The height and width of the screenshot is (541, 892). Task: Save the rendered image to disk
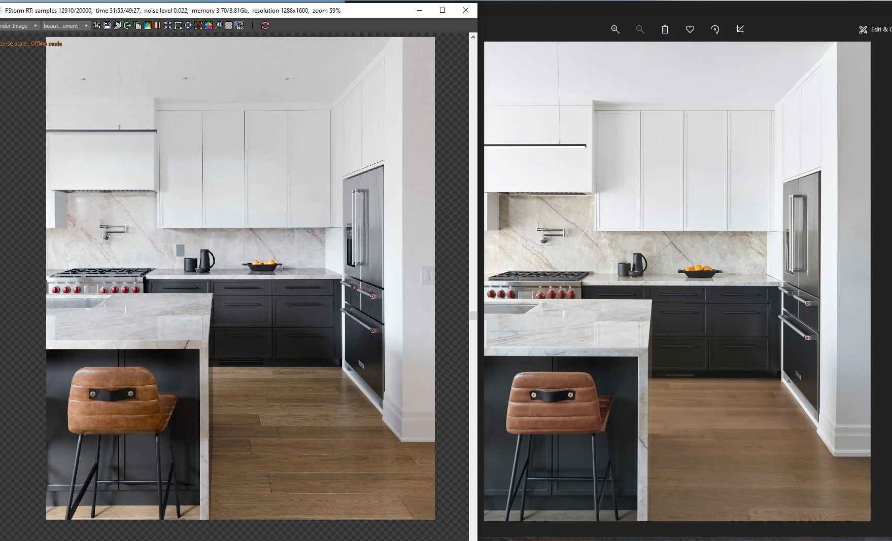pos(107,25)
